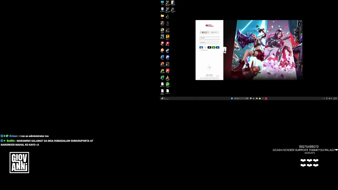The height and width of the screenshot is (190, 338).
Task: Select the Word desktop shortcut
Action: tap(162, 57)
